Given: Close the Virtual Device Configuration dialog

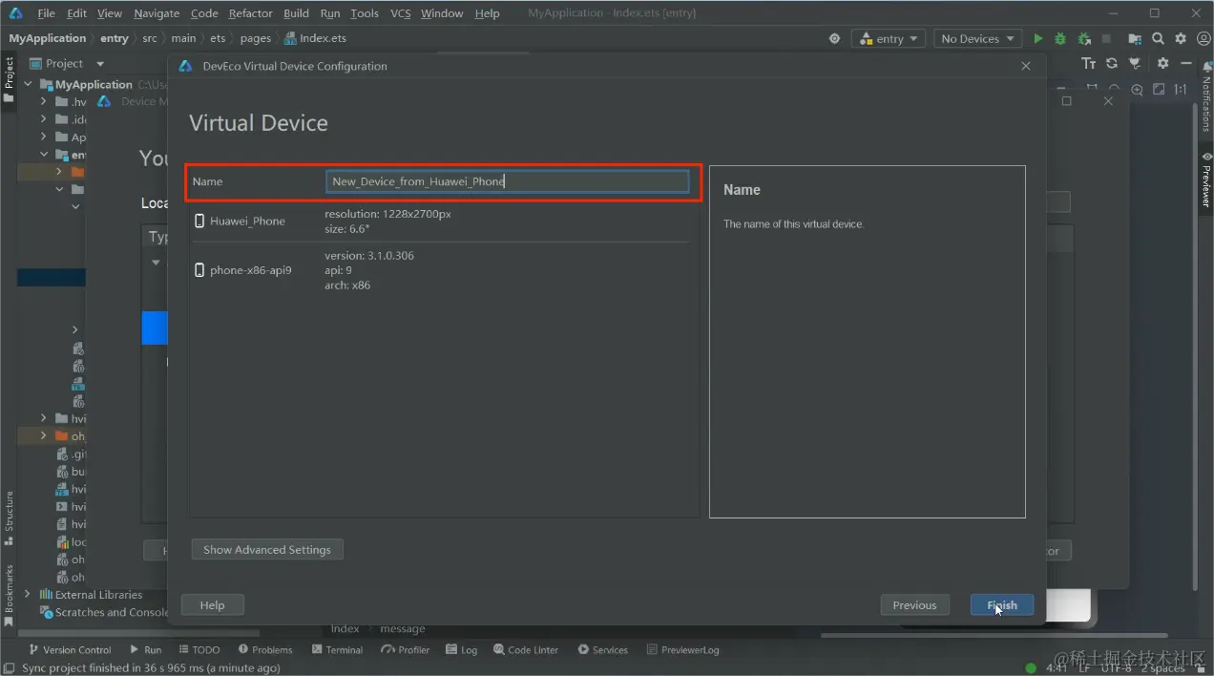Looking at the screenshot, I should click(x=1026, y=67).
